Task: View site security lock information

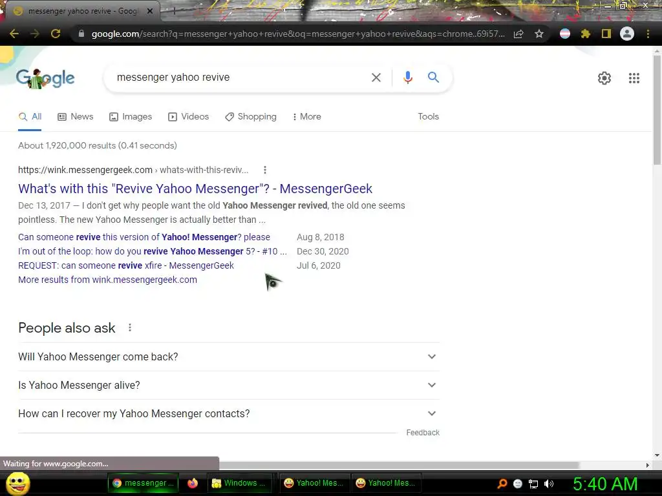Action: (x=81, y=34)
